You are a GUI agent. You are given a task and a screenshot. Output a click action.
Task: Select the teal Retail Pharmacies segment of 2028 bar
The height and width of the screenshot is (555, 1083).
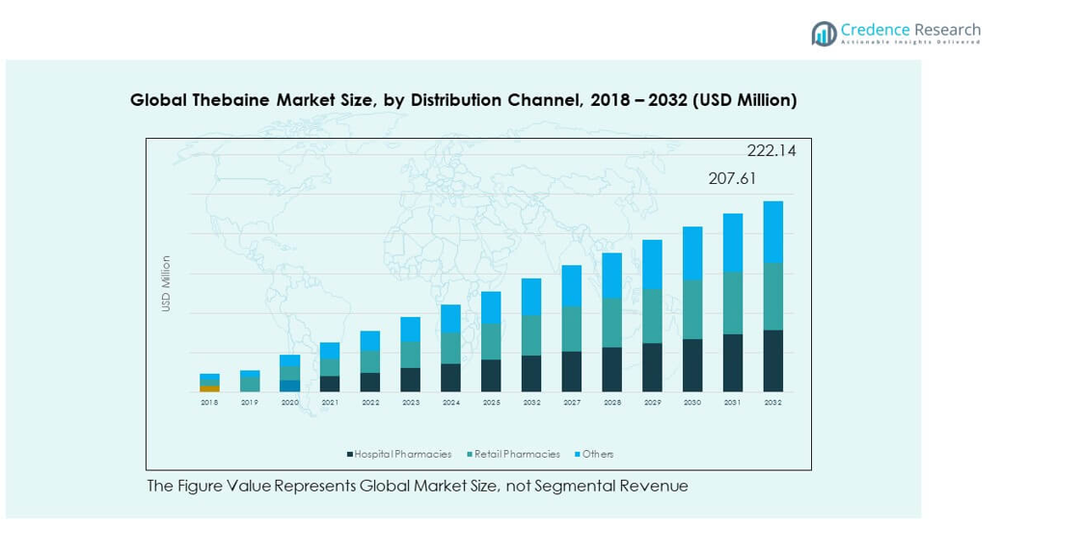click(x=611, y=323)
